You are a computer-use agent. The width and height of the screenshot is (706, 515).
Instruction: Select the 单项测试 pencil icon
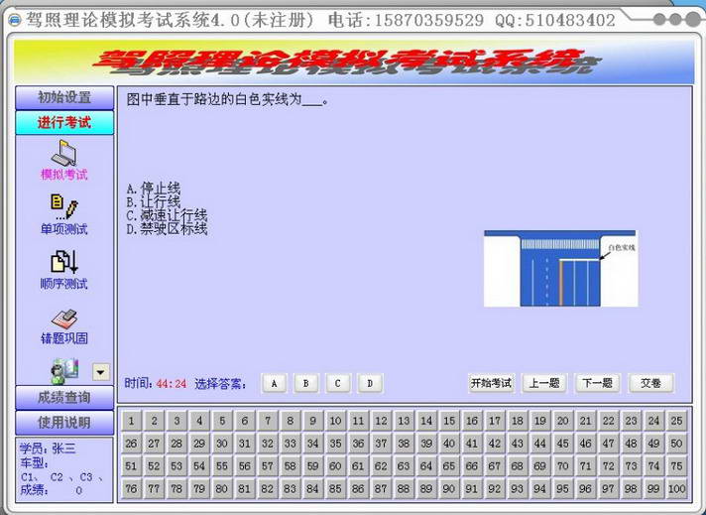(63, 207)
